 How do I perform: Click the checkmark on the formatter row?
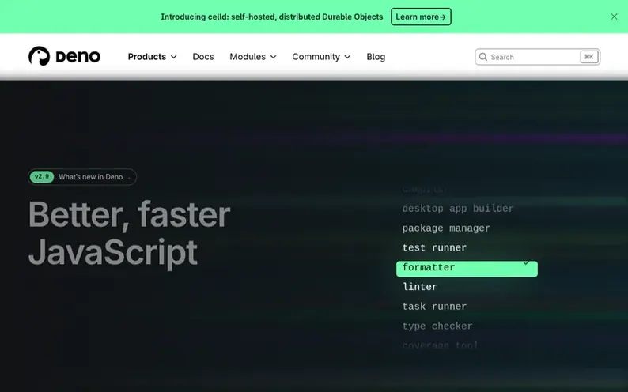click(x=526, y=263)
